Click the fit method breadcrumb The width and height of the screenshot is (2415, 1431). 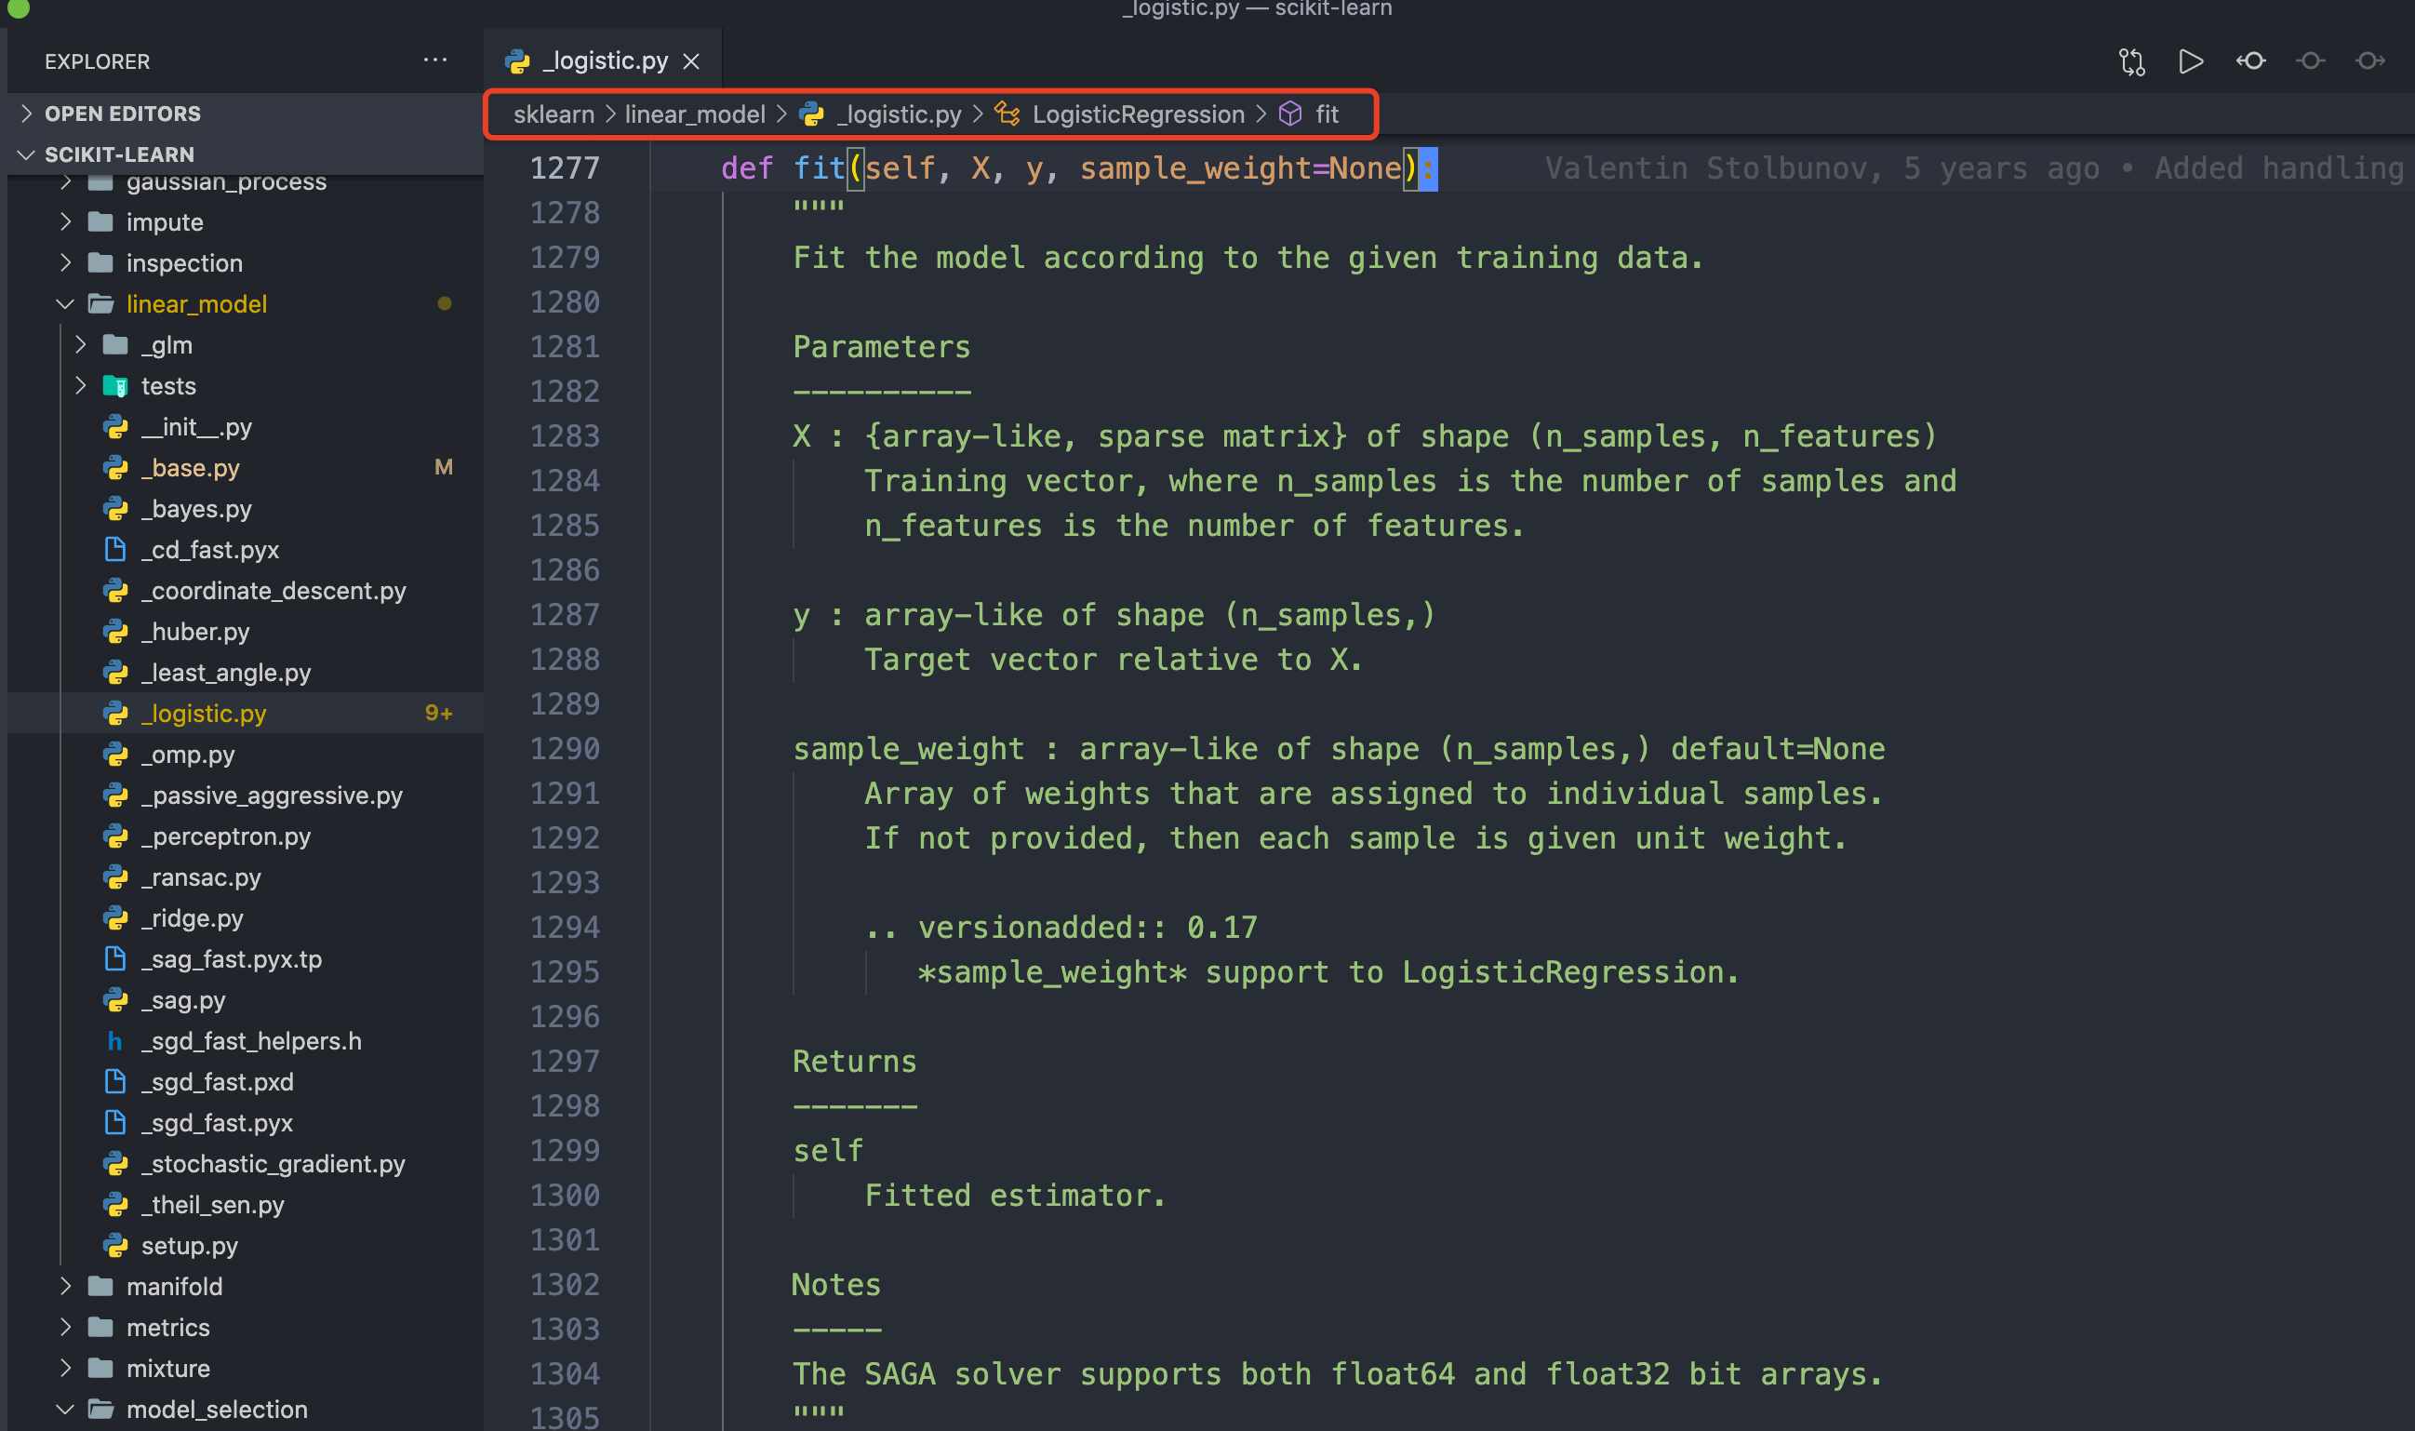point(1327,114)
